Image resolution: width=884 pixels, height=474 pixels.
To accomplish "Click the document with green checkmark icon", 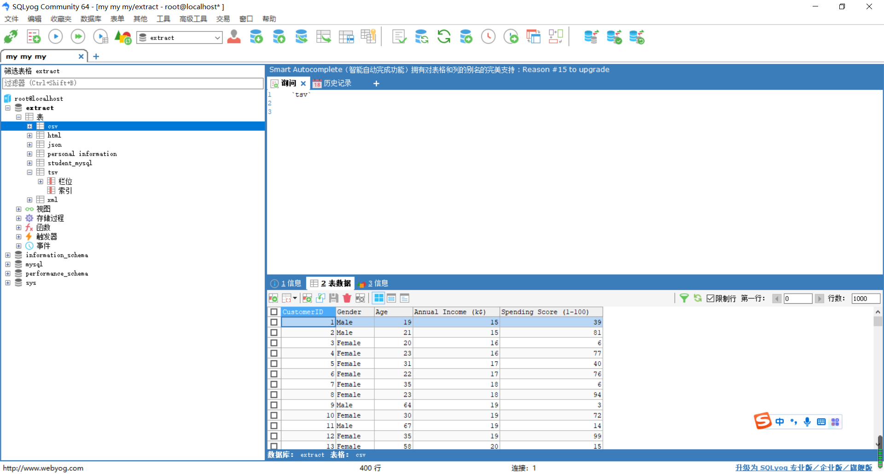I will [x=399, y=37].
